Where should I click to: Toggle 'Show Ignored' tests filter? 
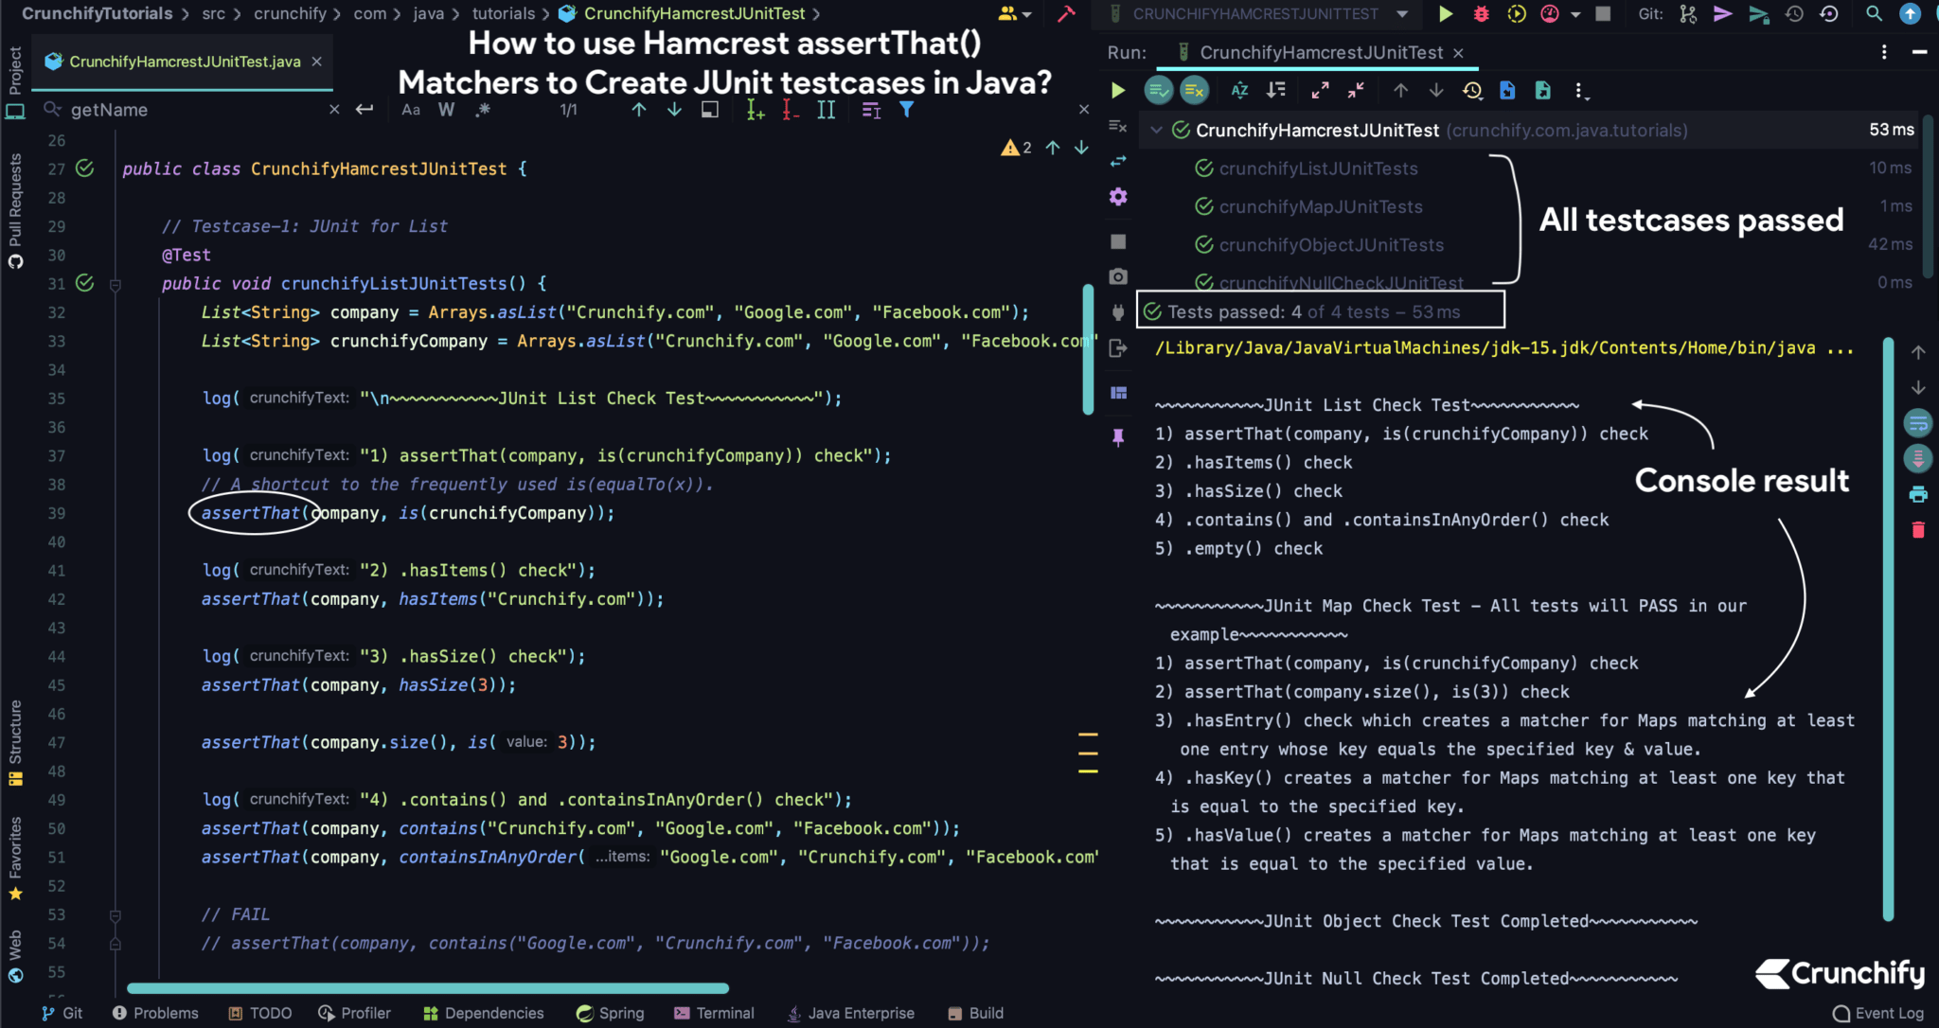1194,90
